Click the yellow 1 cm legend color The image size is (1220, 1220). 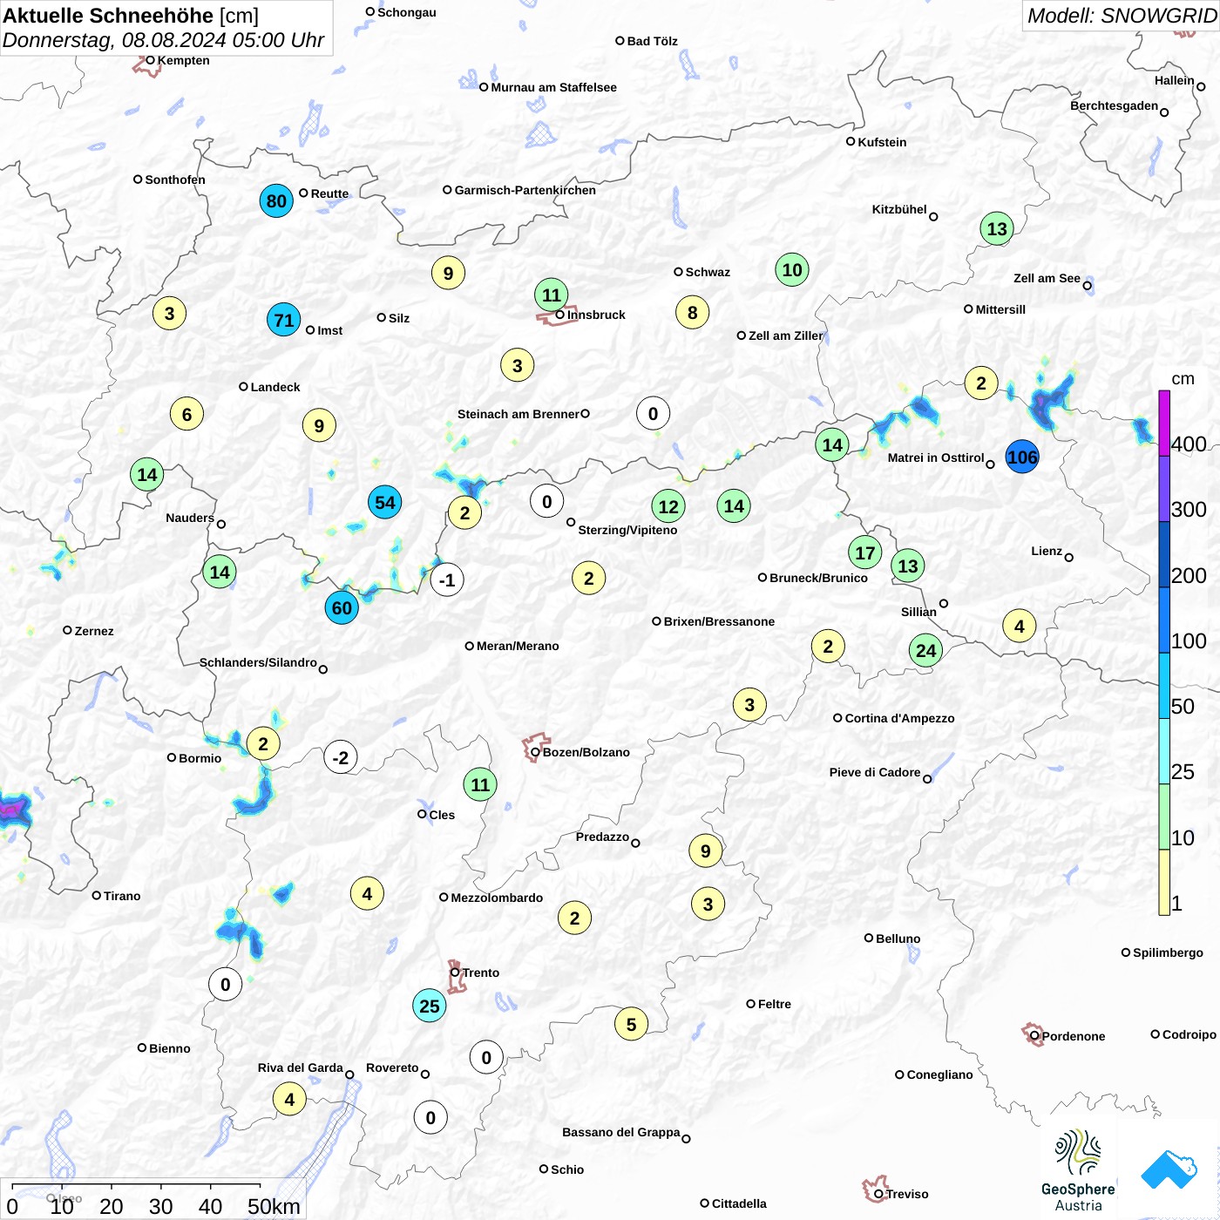pos(1164,882)
